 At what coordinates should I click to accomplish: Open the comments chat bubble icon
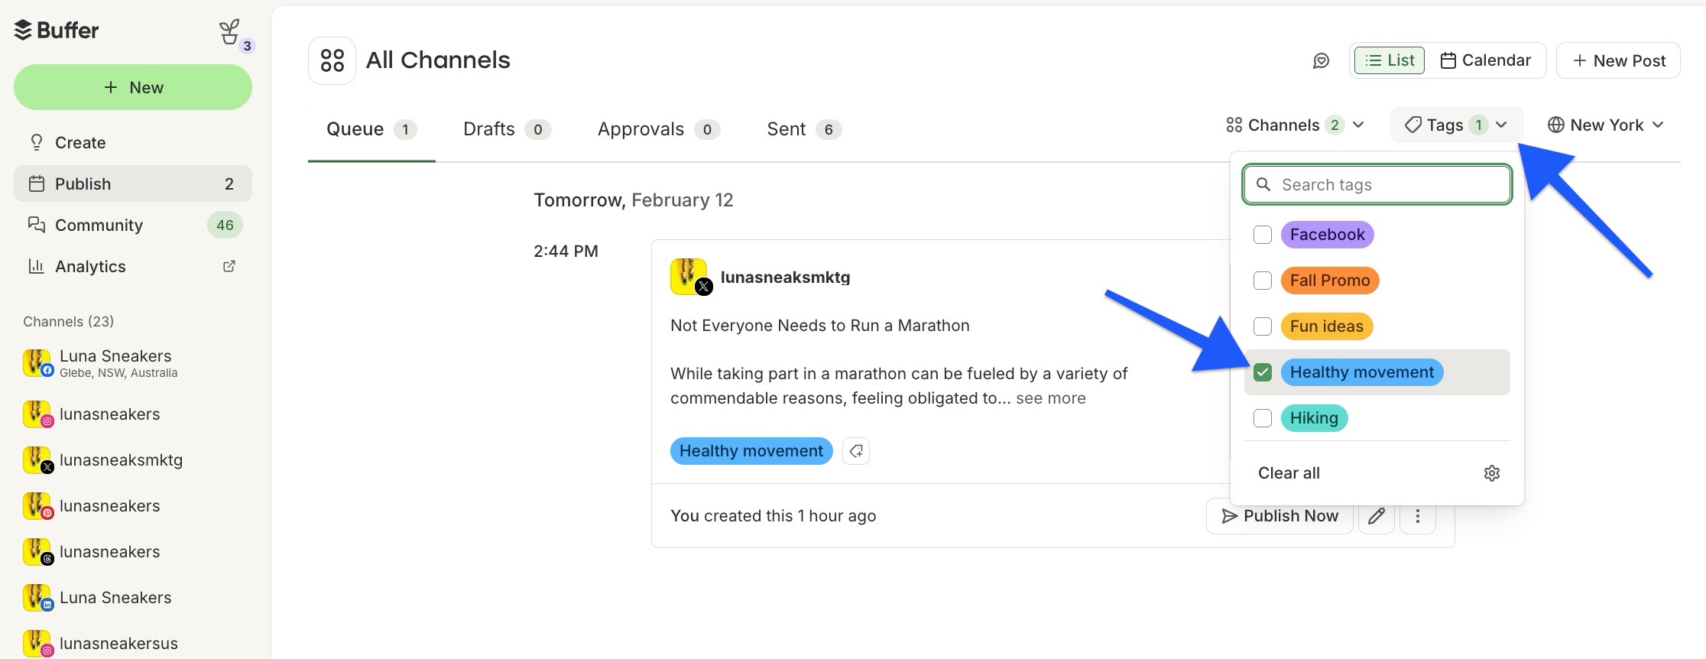point(1321,60)
